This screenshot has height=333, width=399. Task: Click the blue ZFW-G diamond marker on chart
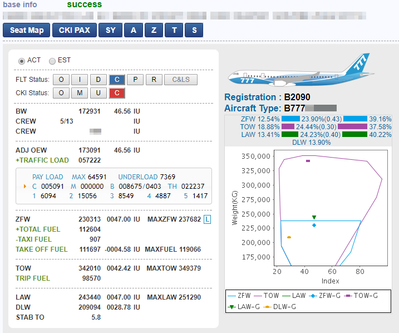(x=314, y=226)
